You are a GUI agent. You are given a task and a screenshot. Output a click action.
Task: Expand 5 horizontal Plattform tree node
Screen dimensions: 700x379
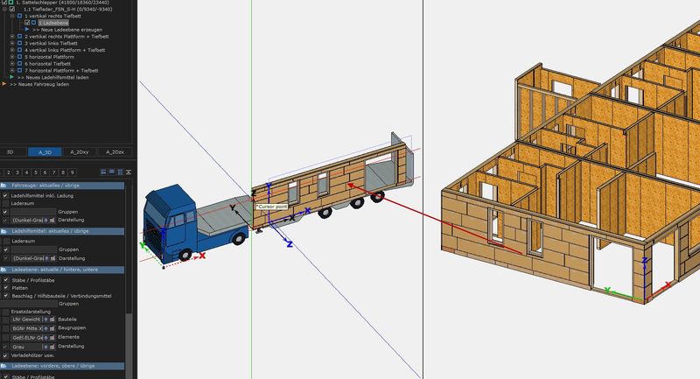13,57
